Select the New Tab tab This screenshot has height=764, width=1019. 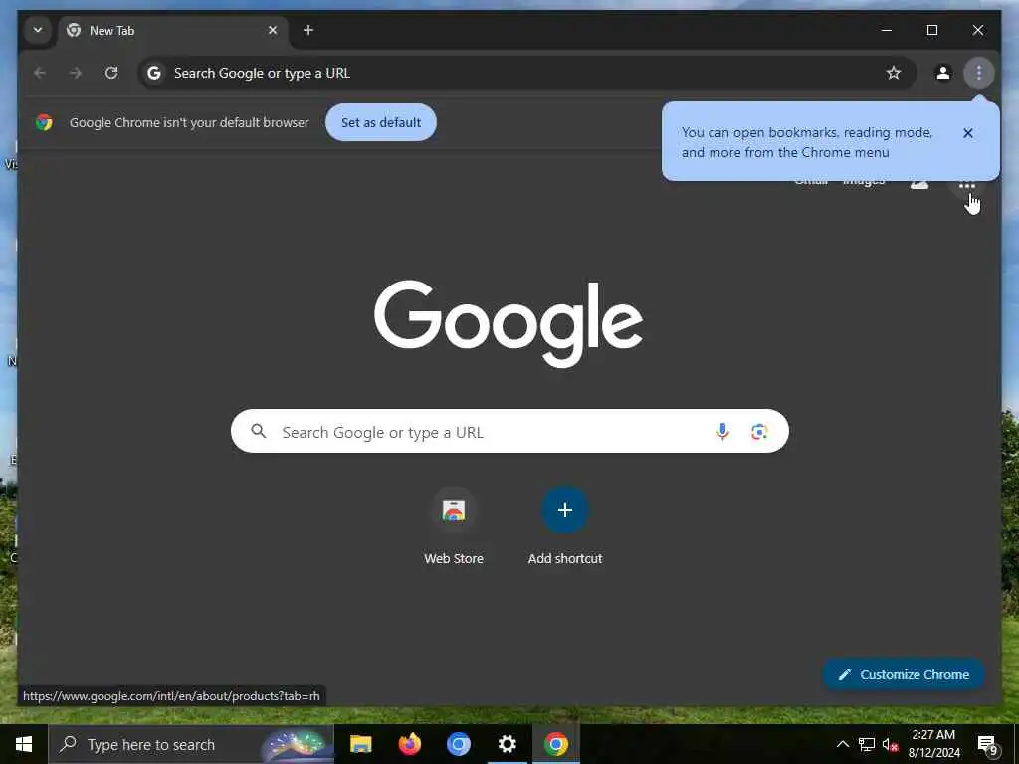(x=173, y=31)
